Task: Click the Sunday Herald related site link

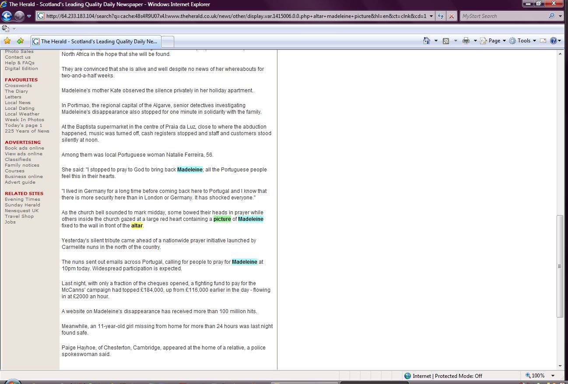Action: [22, 205]
